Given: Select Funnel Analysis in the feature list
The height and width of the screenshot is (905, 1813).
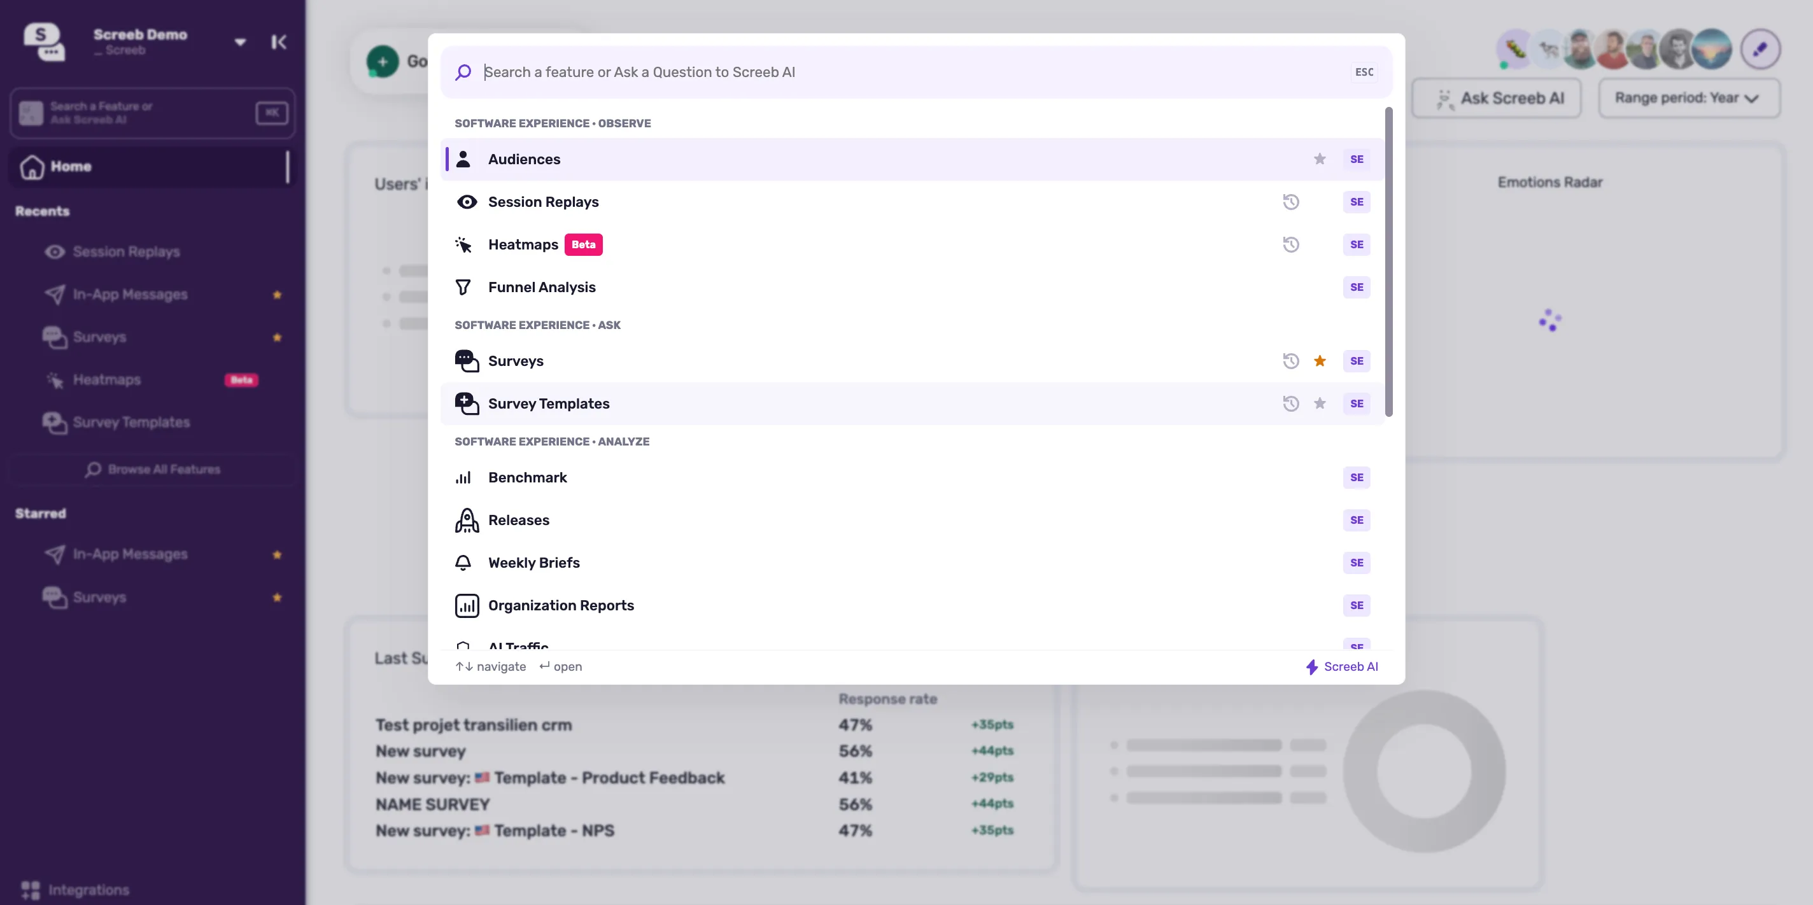Looking at the screenshot, I should coord(912,287).
